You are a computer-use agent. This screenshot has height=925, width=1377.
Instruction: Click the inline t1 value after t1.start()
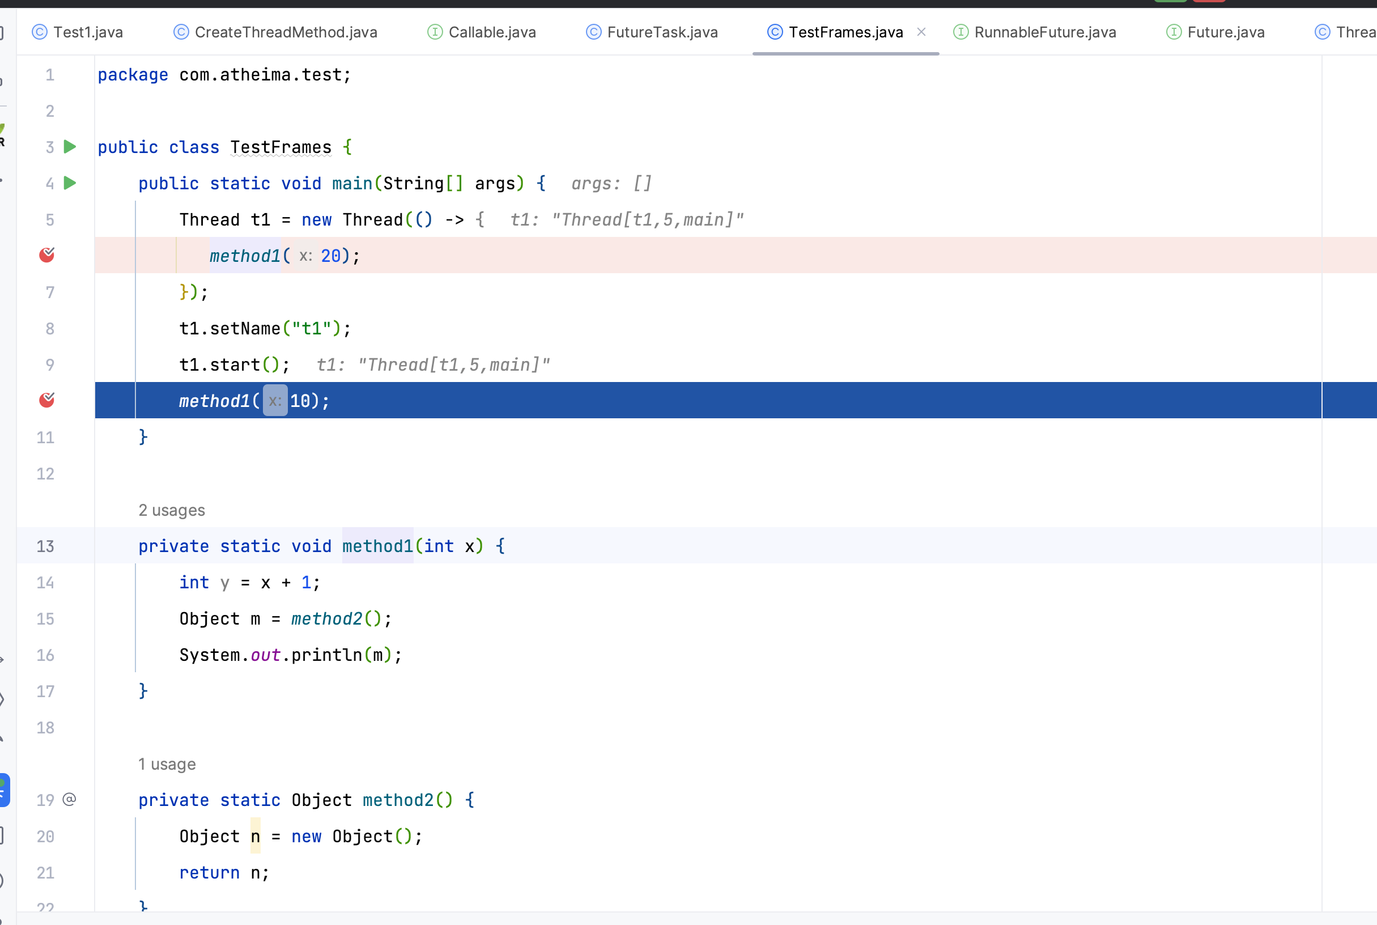pos(433,365)
